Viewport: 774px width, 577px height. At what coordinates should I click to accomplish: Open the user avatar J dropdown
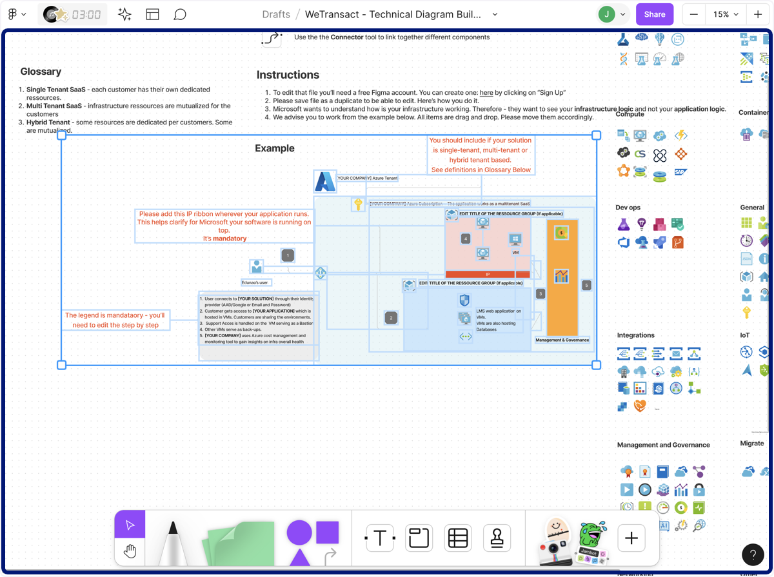pyautogui.click(x=613, y=14)
